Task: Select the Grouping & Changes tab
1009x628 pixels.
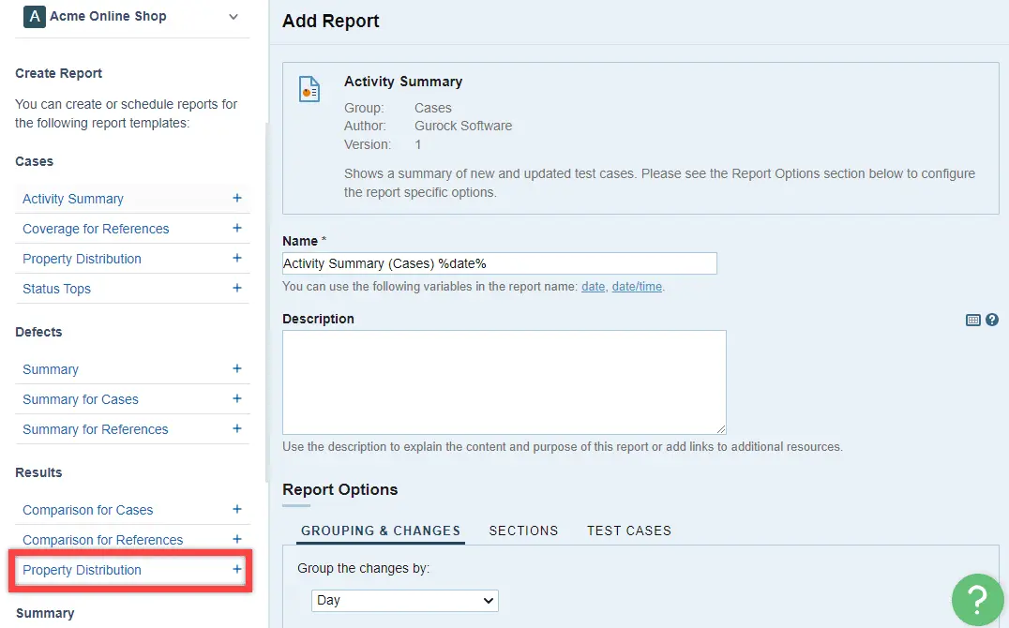Action: pos(381,531)
